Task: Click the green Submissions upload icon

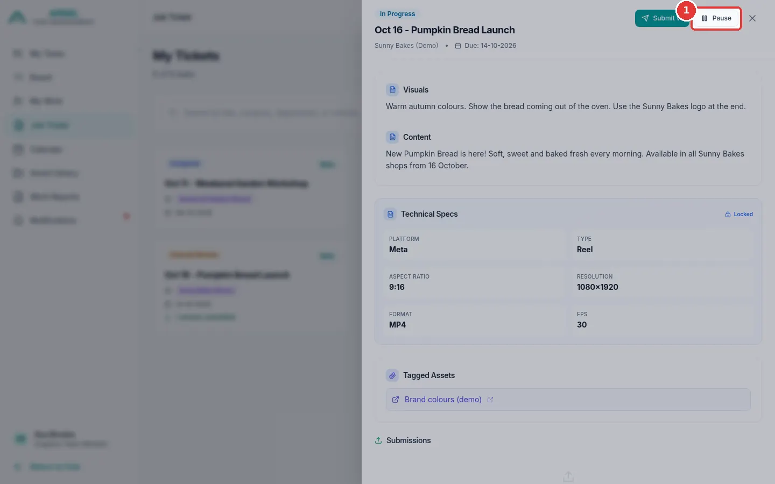Action: point(378,440)
